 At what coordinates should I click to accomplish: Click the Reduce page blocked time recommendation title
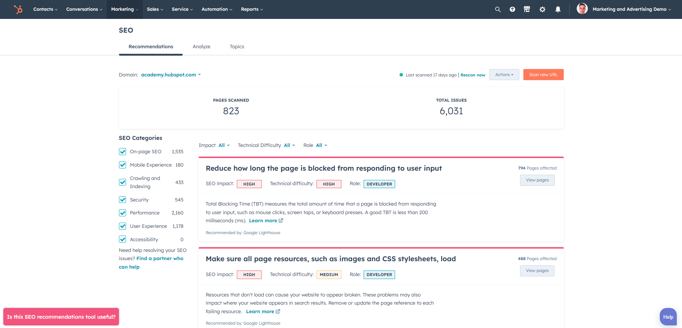tap(324, 168)
